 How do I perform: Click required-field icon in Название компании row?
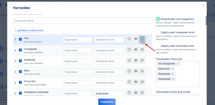129,93
